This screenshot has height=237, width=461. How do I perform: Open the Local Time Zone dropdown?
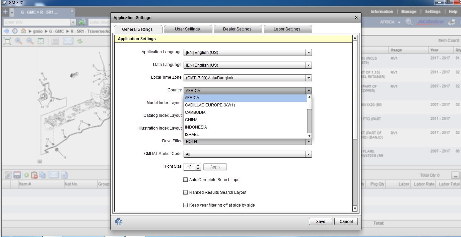click(x=248, y=78)
